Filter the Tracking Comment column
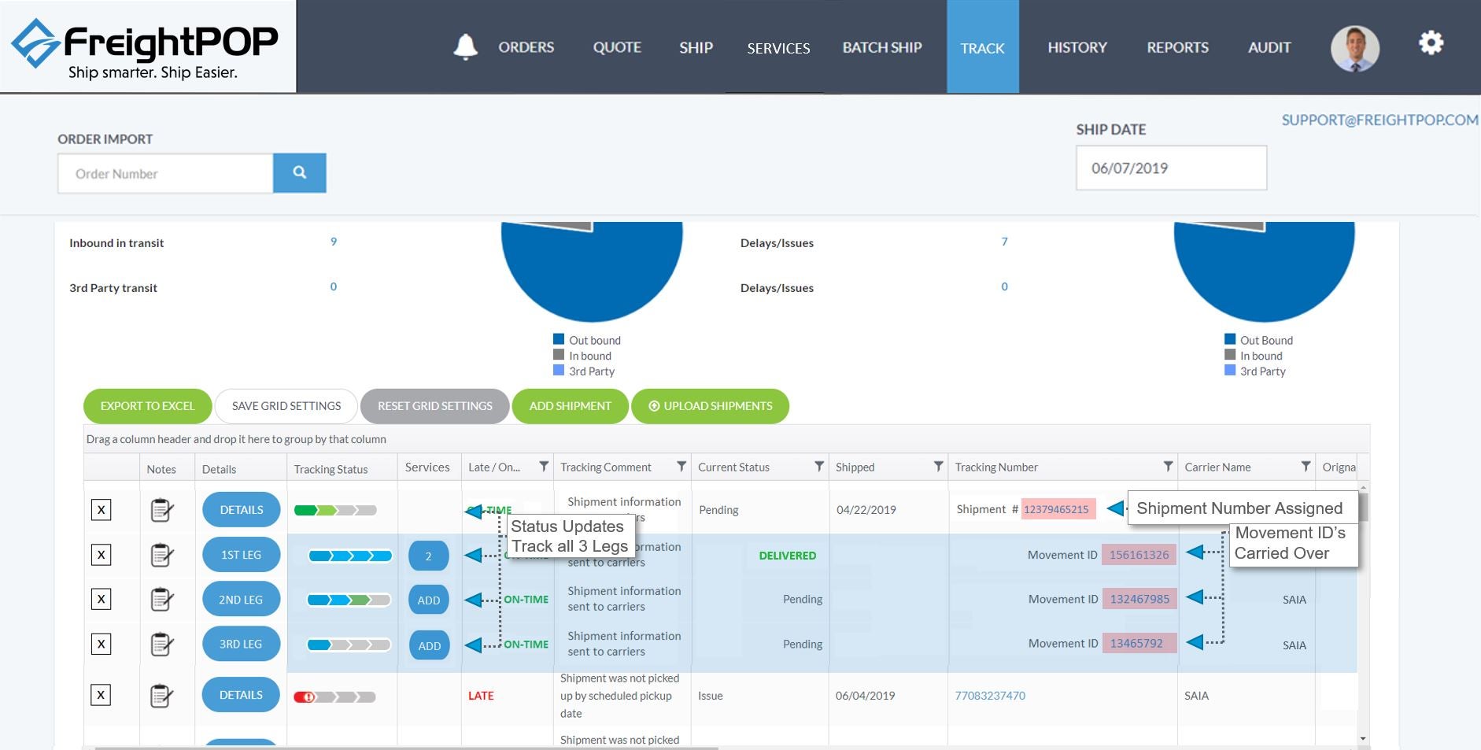 tap(681, 467)
